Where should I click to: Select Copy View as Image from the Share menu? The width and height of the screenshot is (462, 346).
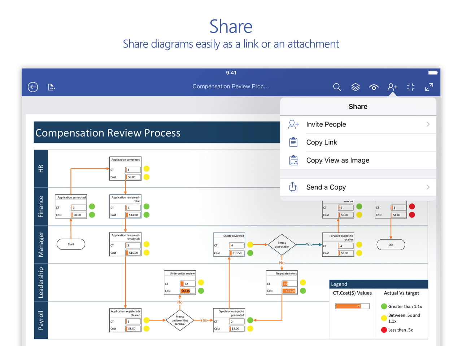[337, 160]
